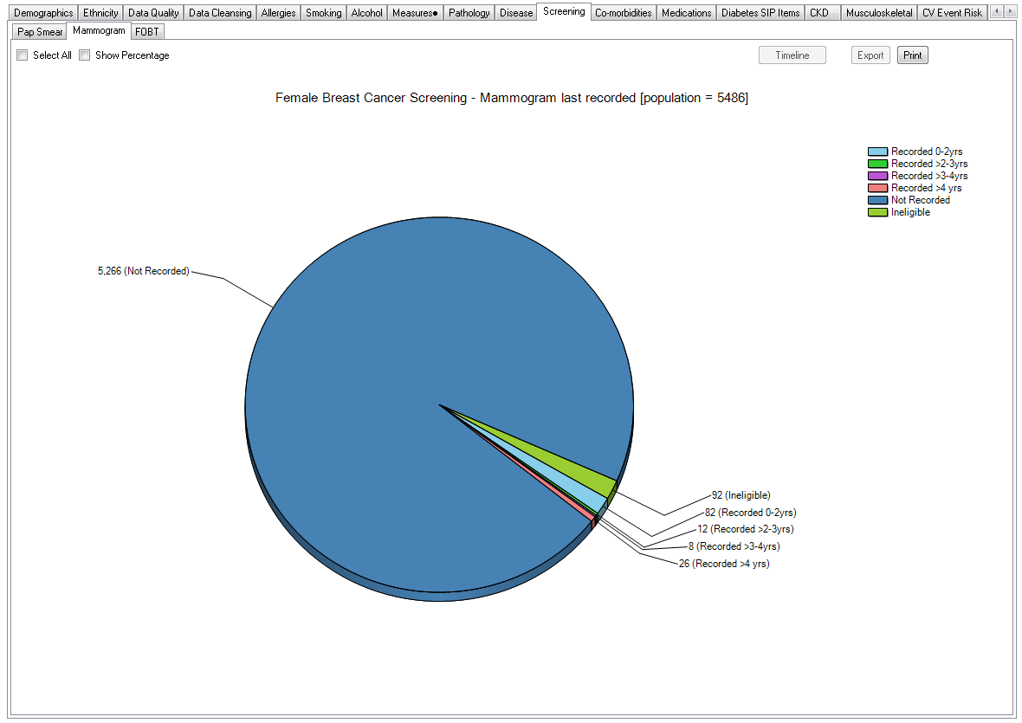The image size is (1022, 723).
Task: Open the Co-morbidities tab
Action: 623,13
